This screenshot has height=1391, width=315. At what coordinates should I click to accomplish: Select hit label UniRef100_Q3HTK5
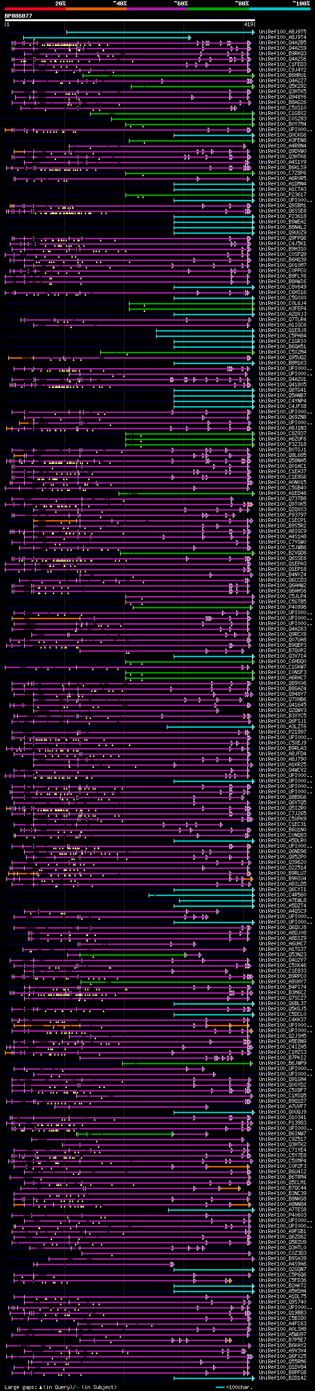[283, 92]
